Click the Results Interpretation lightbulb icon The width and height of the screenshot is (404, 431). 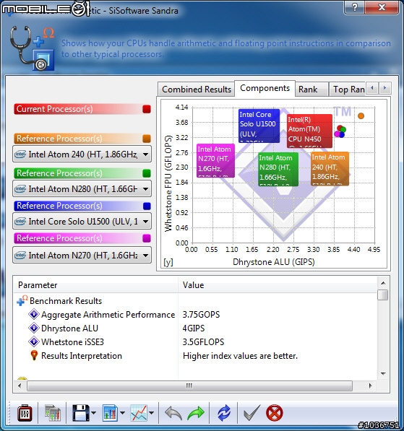click(34, 355)
